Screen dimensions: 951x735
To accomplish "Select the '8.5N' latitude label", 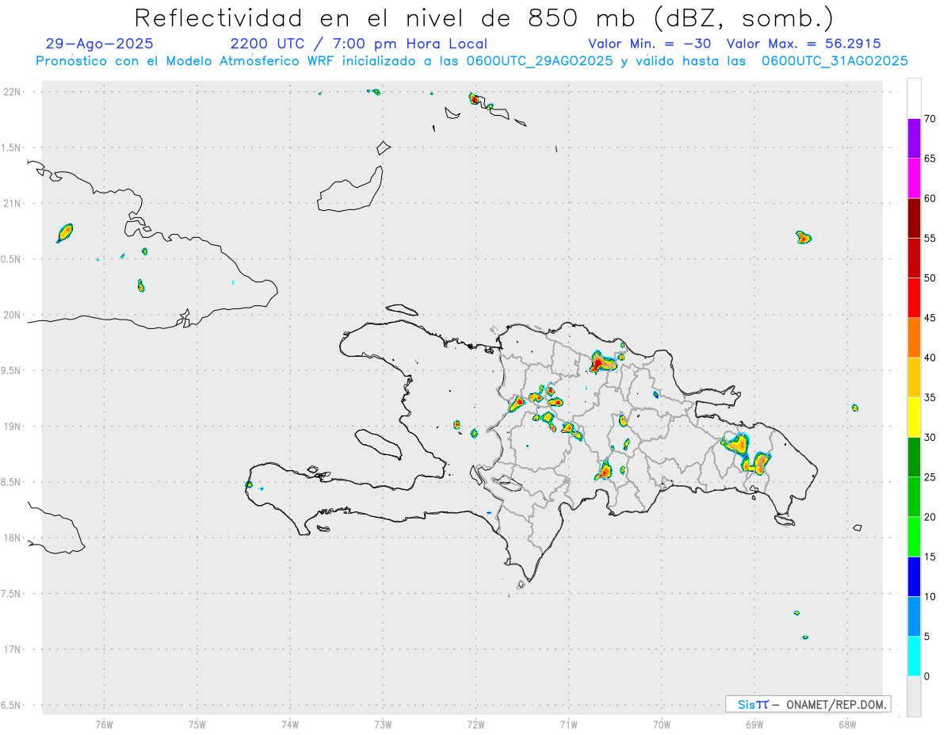I will click(x=10, y=482).
